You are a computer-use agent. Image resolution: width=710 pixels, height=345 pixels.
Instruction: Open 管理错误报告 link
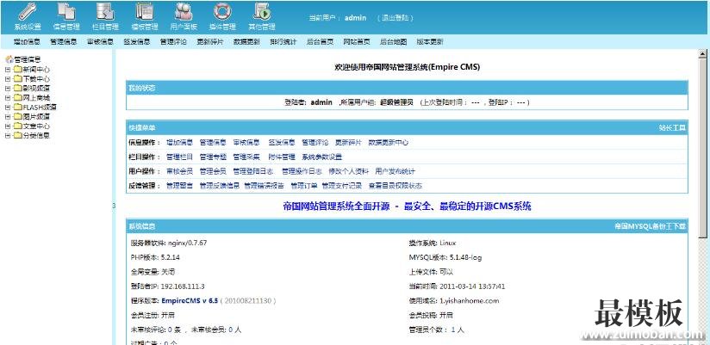coord(264,186)
